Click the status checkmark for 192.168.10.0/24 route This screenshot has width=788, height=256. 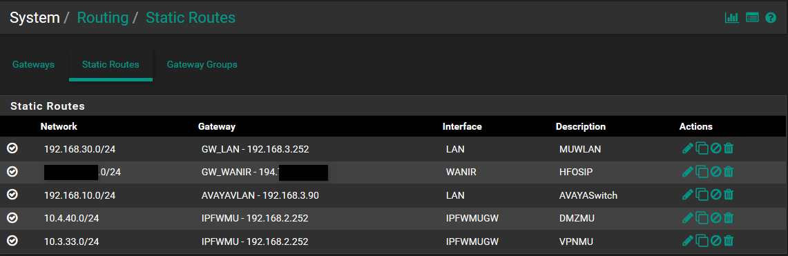coord(12,195)
